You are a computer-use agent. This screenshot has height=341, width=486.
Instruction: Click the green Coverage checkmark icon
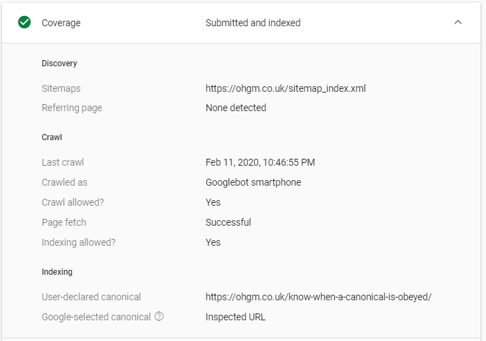tap(24, 22)
